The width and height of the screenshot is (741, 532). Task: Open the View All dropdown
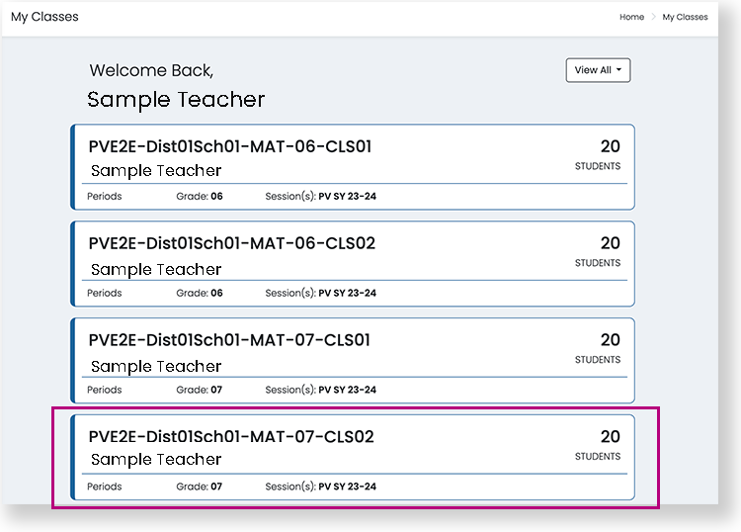coord(597,70)
